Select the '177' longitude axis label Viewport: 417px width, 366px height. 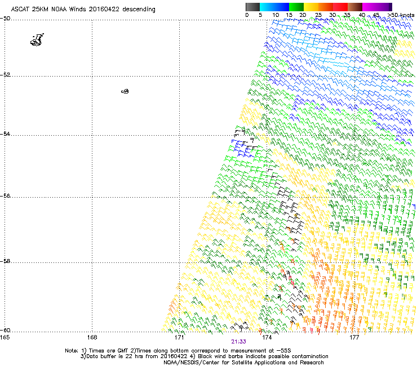(354, 337)
